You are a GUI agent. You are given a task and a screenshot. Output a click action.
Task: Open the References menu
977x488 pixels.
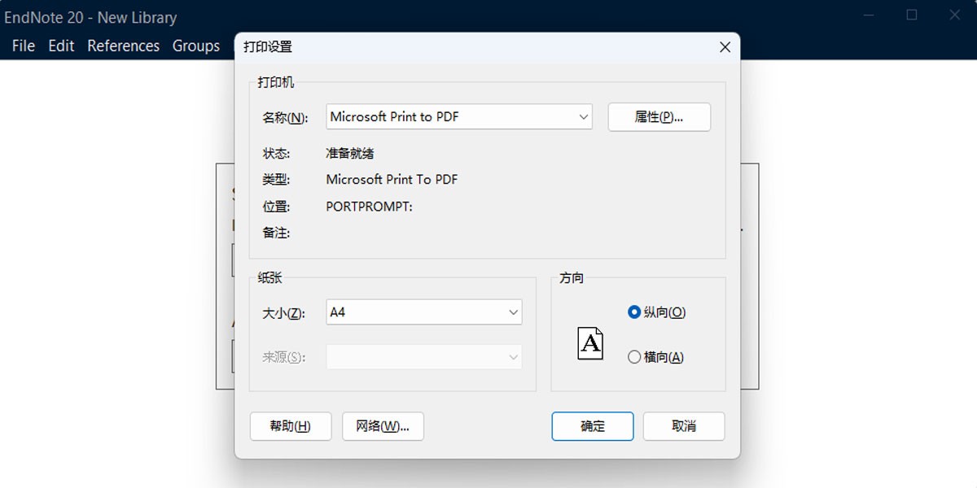point(123,46)
